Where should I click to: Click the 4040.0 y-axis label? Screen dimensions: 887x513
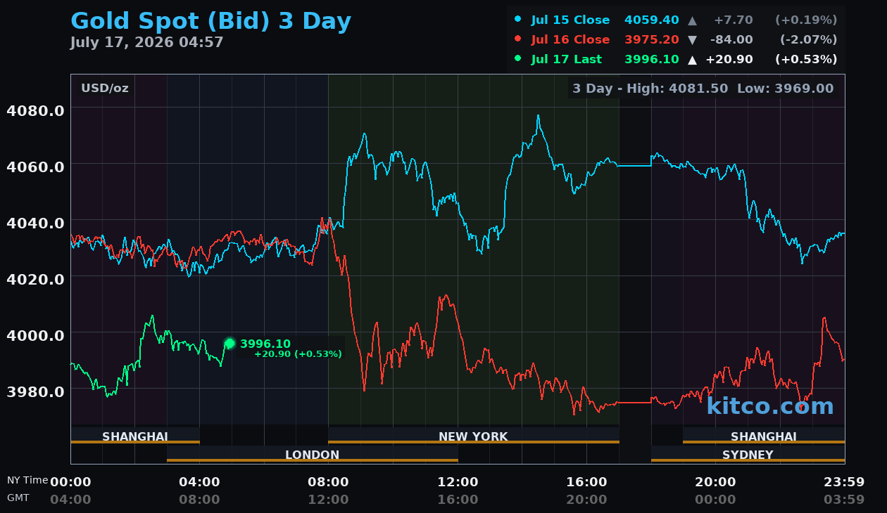(35, 223)
